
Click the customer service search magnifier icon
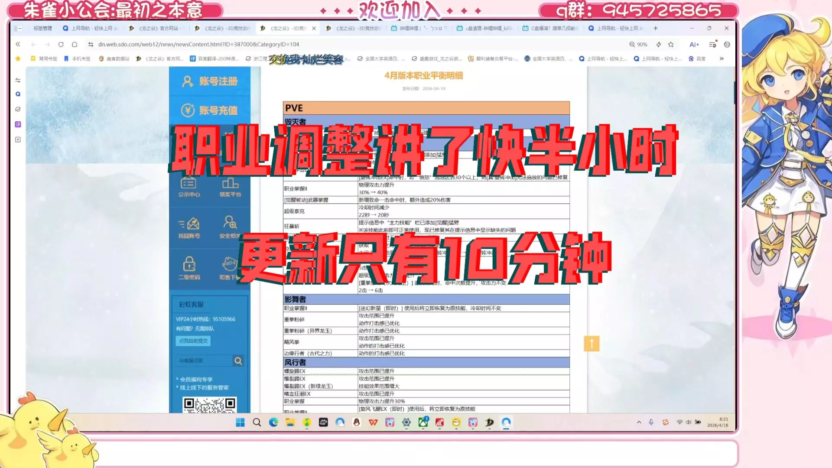[x=238, y=361]
